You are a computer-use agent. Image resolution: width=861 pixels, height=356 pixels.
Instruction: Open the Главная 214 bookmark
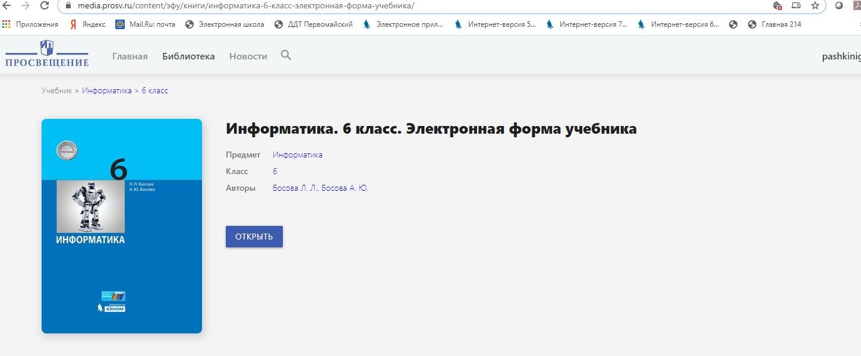pyautogui.click(x=774, y=24)
